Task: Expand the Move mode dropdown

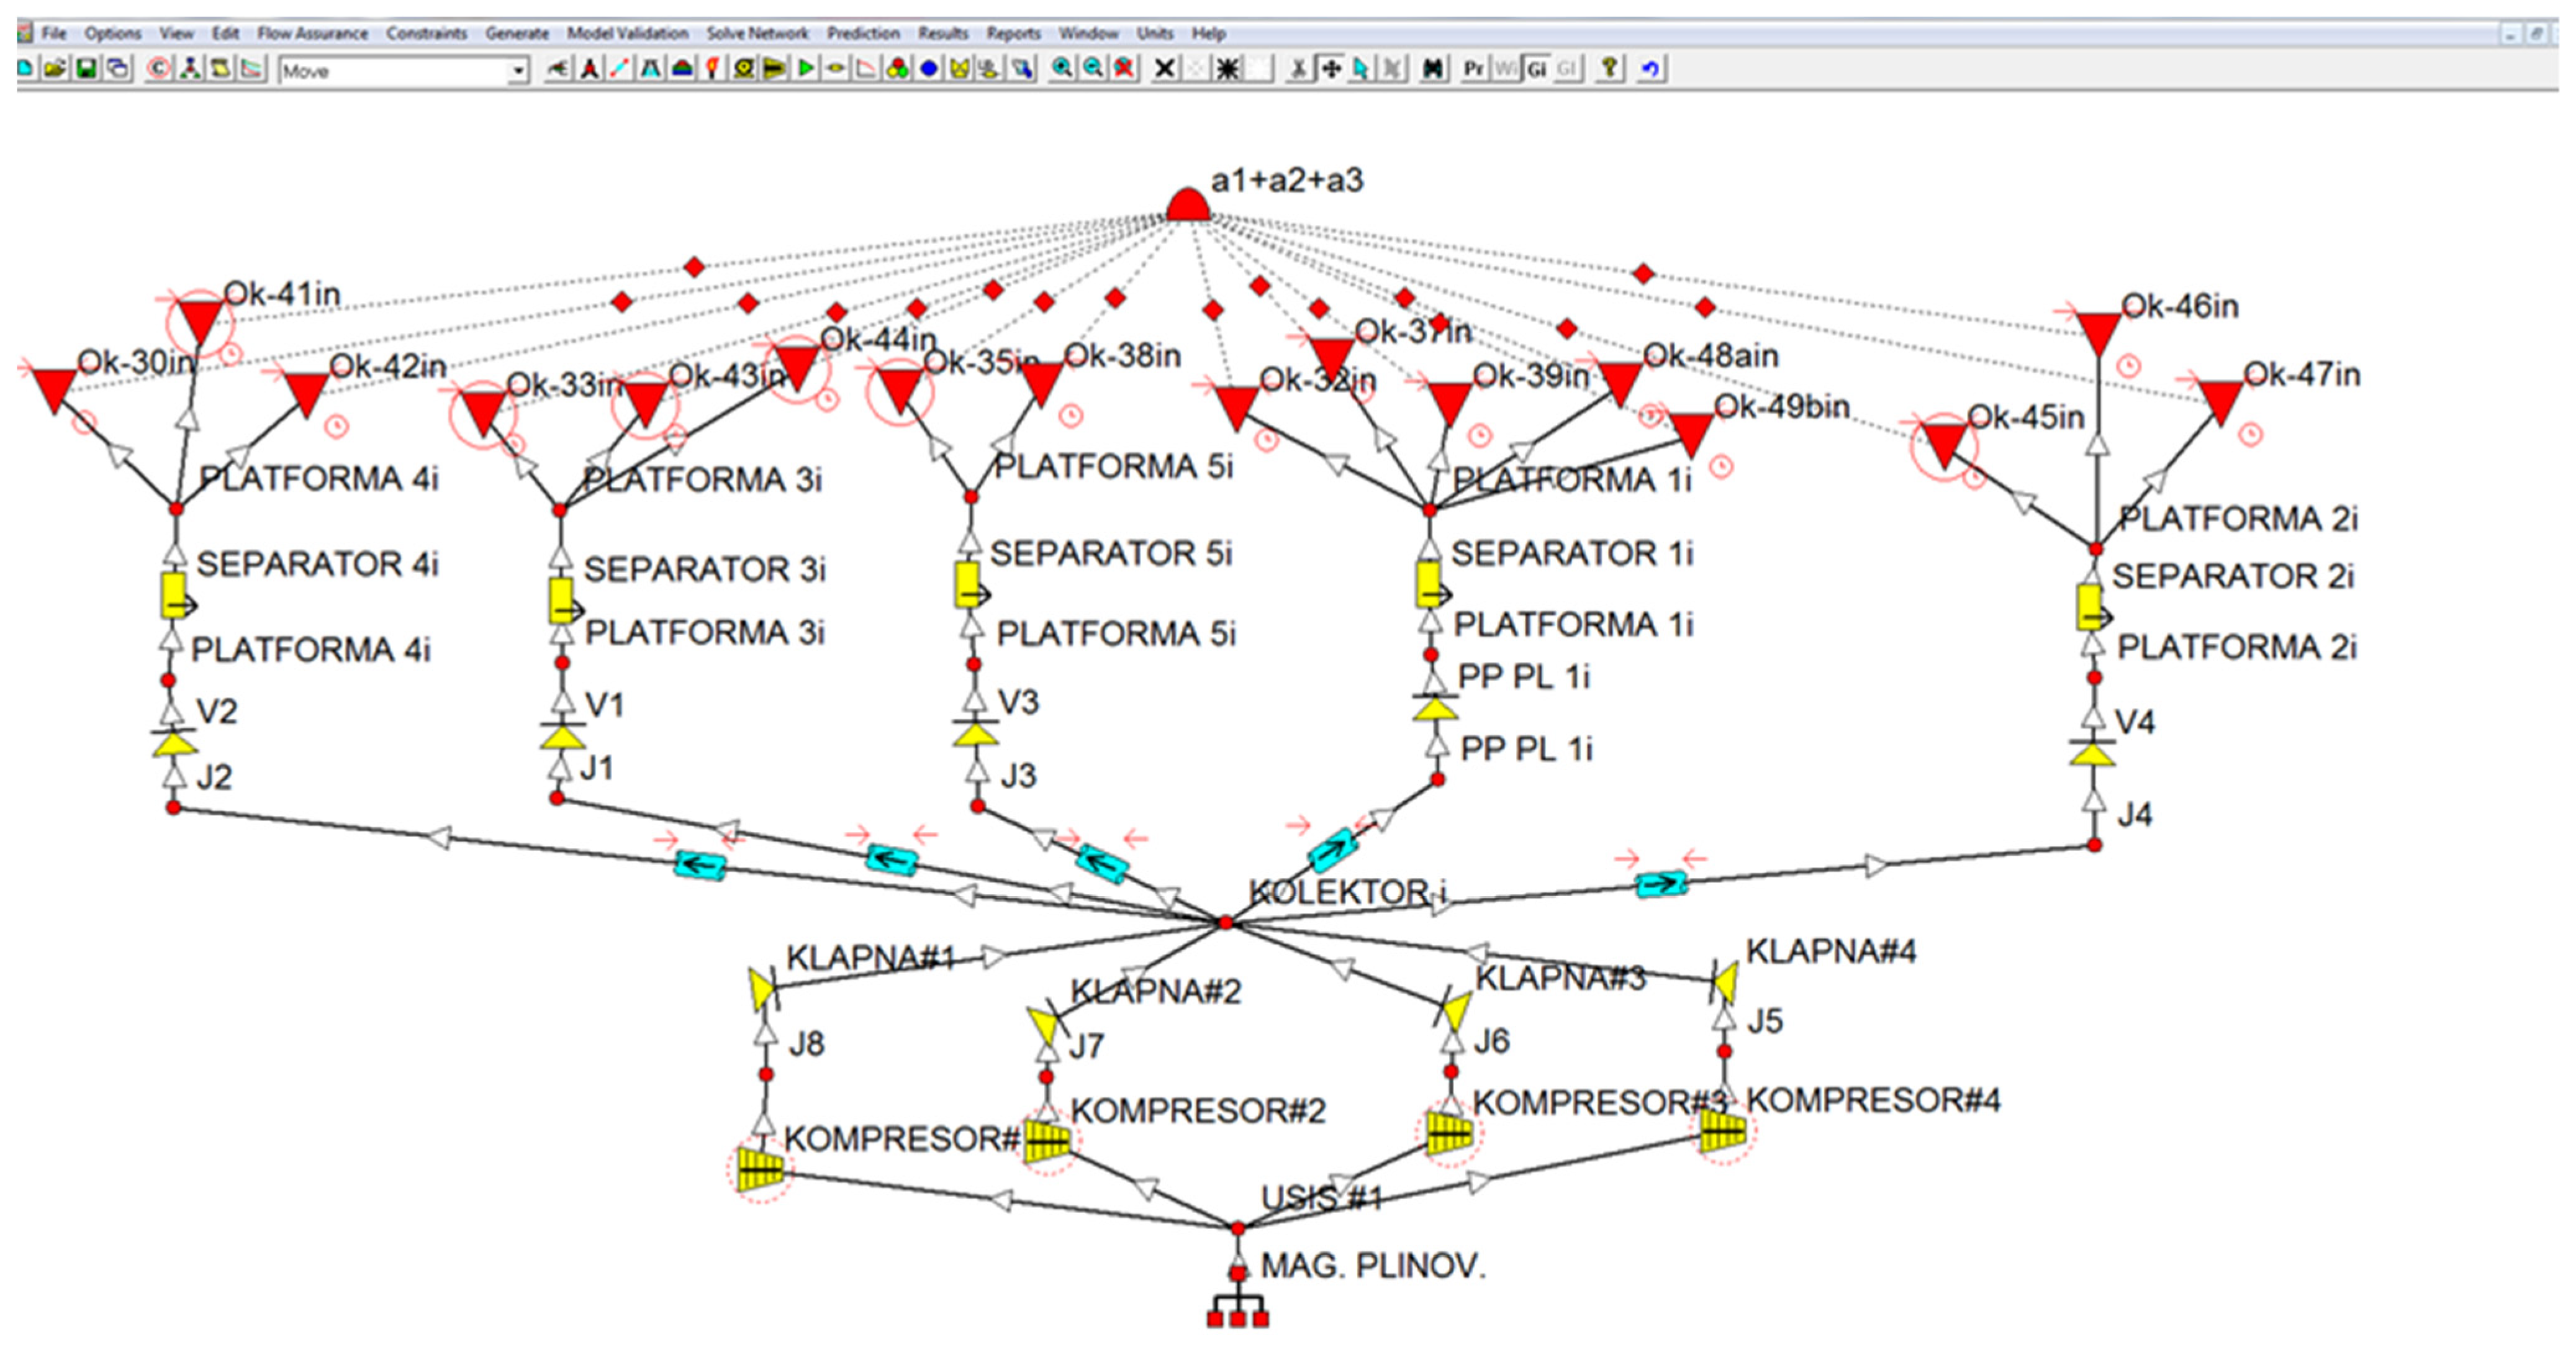Action: [518, 71]
